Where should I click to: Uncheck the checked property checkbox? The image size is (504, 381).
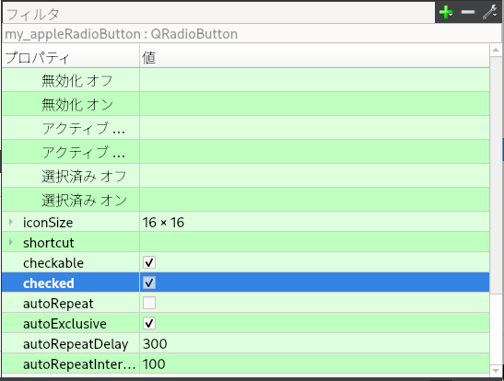pos(149,283)
